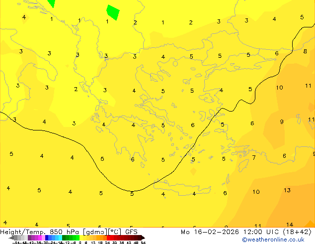315x244 pixels.
Task: Click the large green cold patch on the map
Action: 113,12
